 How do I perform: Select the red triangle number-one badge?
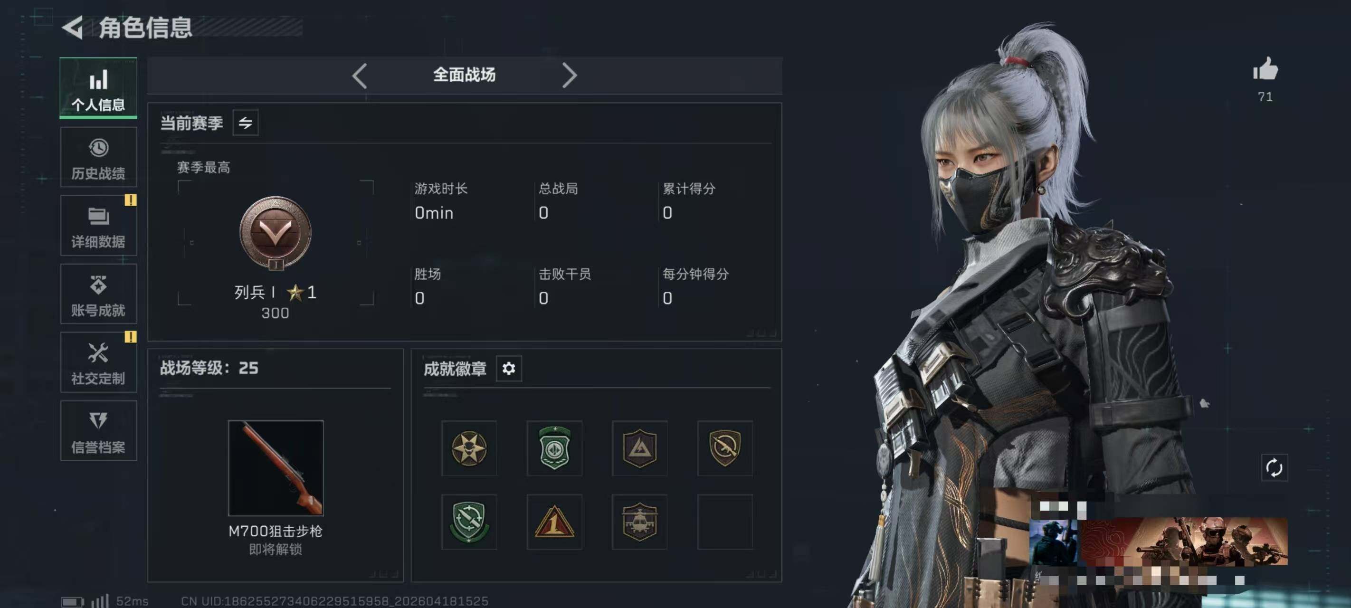tap(554, 522)
